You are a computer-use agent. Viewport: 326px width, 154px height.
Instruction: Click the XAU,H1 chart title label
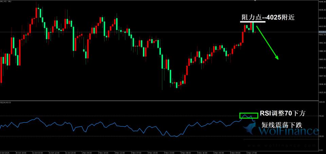(x=6, y=2)
